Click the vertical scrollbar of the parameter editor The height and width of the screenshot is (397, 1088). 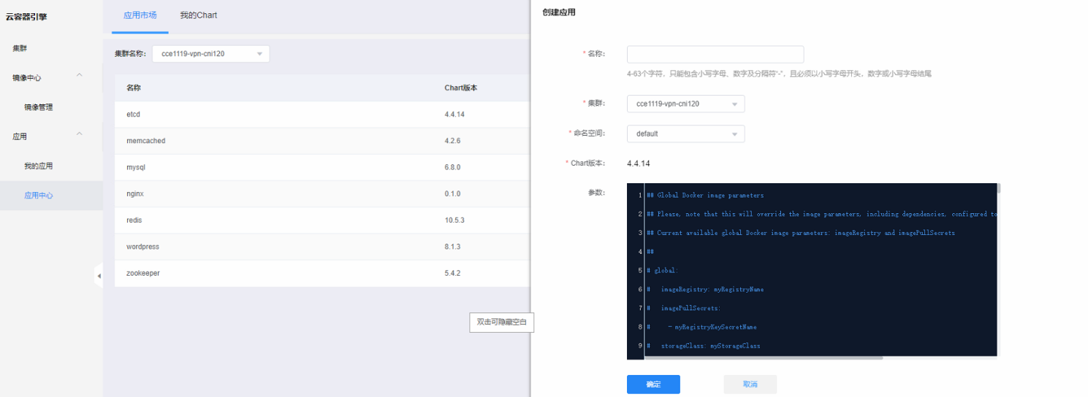pos(999,188)
